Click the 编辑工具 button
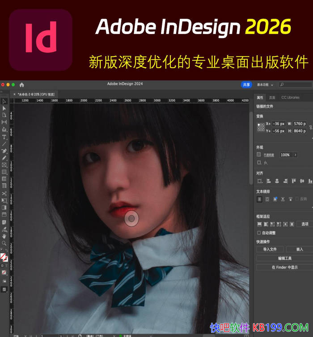Image resolution: width=313 pixels, height=337 pixels. click(x=285, y=258)
